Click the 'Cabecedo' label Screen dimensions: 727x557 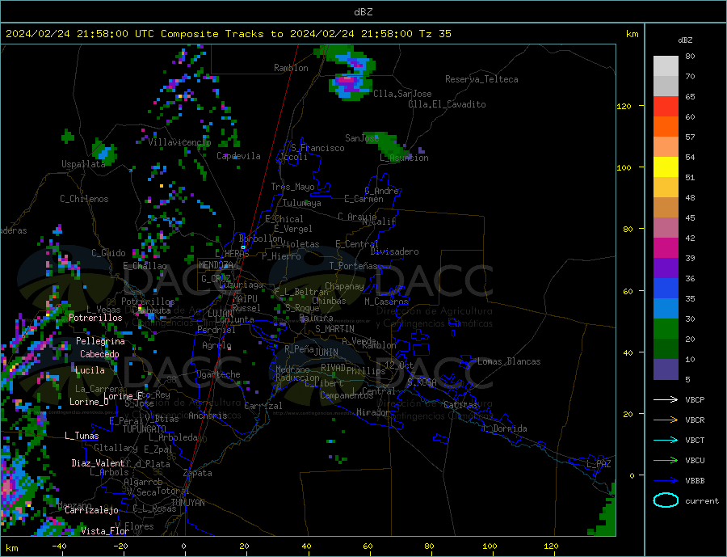[x=99, y=354]
